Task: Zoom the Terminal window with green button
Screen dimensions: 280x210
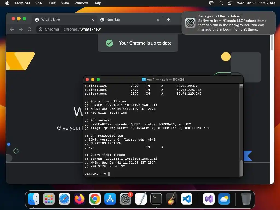Action: click(x=98, y=80)
